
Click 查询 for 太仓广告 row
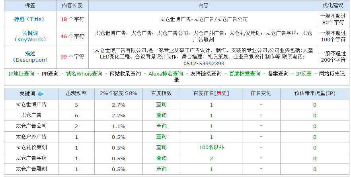[x=162, y=115]
